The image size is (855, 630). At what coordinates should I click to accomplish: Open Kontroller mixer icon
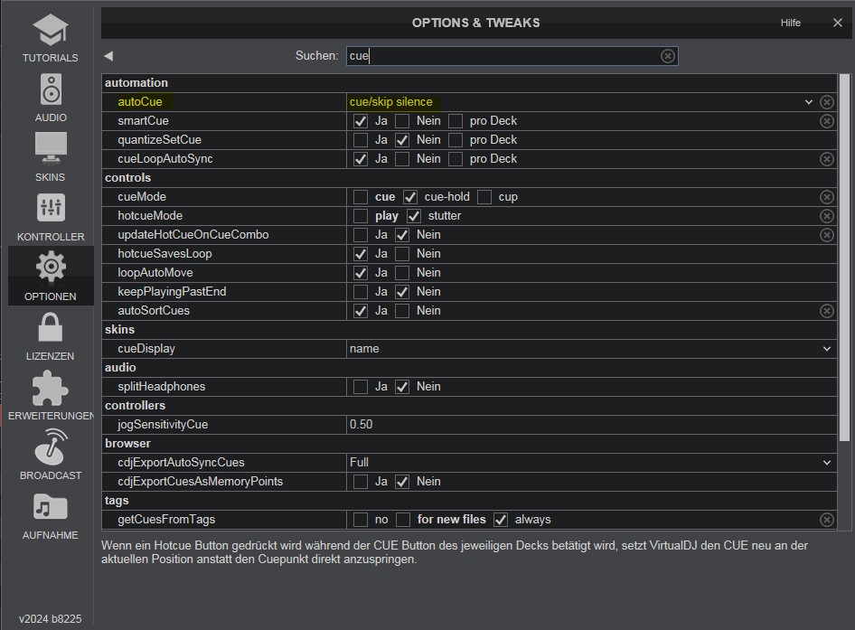(x=51, y=208)
